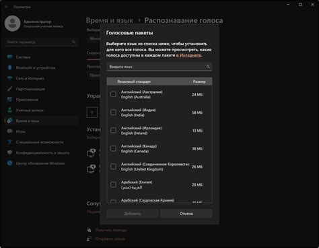Viewport: 319px width, 248px height.
Task: Open the 'Отправить отзыв' link
Action: pyautogui.click(x=110, y=239)
